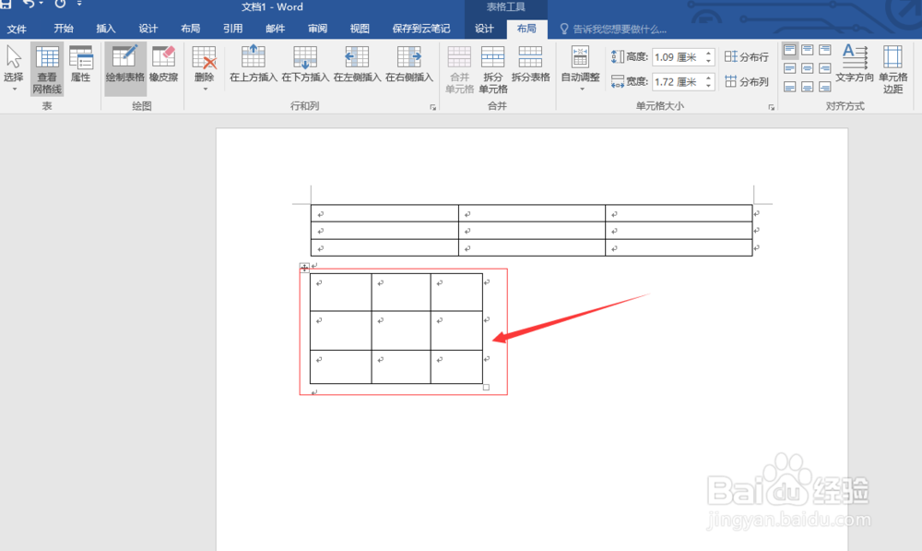Click the lower table's move handle

pos(304,268)
